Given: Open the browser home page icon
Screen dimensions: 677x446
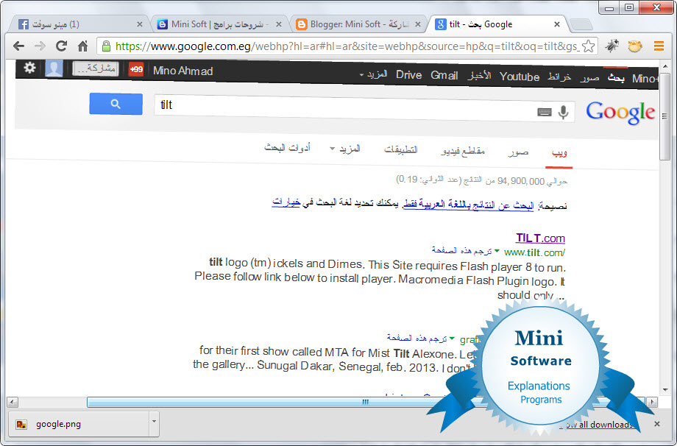Looking at the screenshot, I should tap(82, 46).
